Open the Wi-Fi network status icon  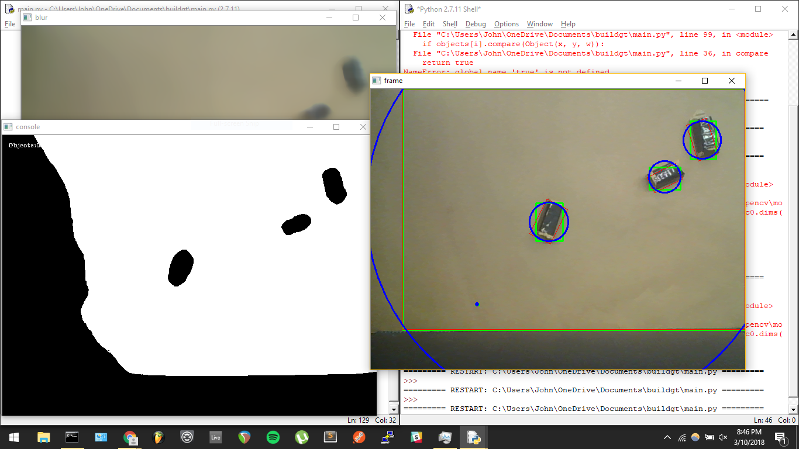coord(682,437)
